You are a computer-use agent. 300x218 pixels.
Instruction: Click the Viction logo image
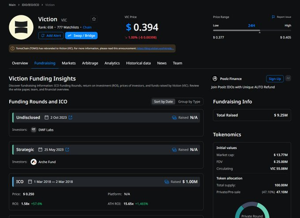tap(21, 27)
